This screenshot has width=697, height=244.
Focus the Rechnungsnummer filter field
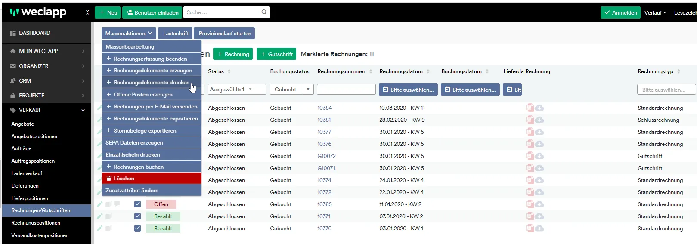(x=346, y=90)
